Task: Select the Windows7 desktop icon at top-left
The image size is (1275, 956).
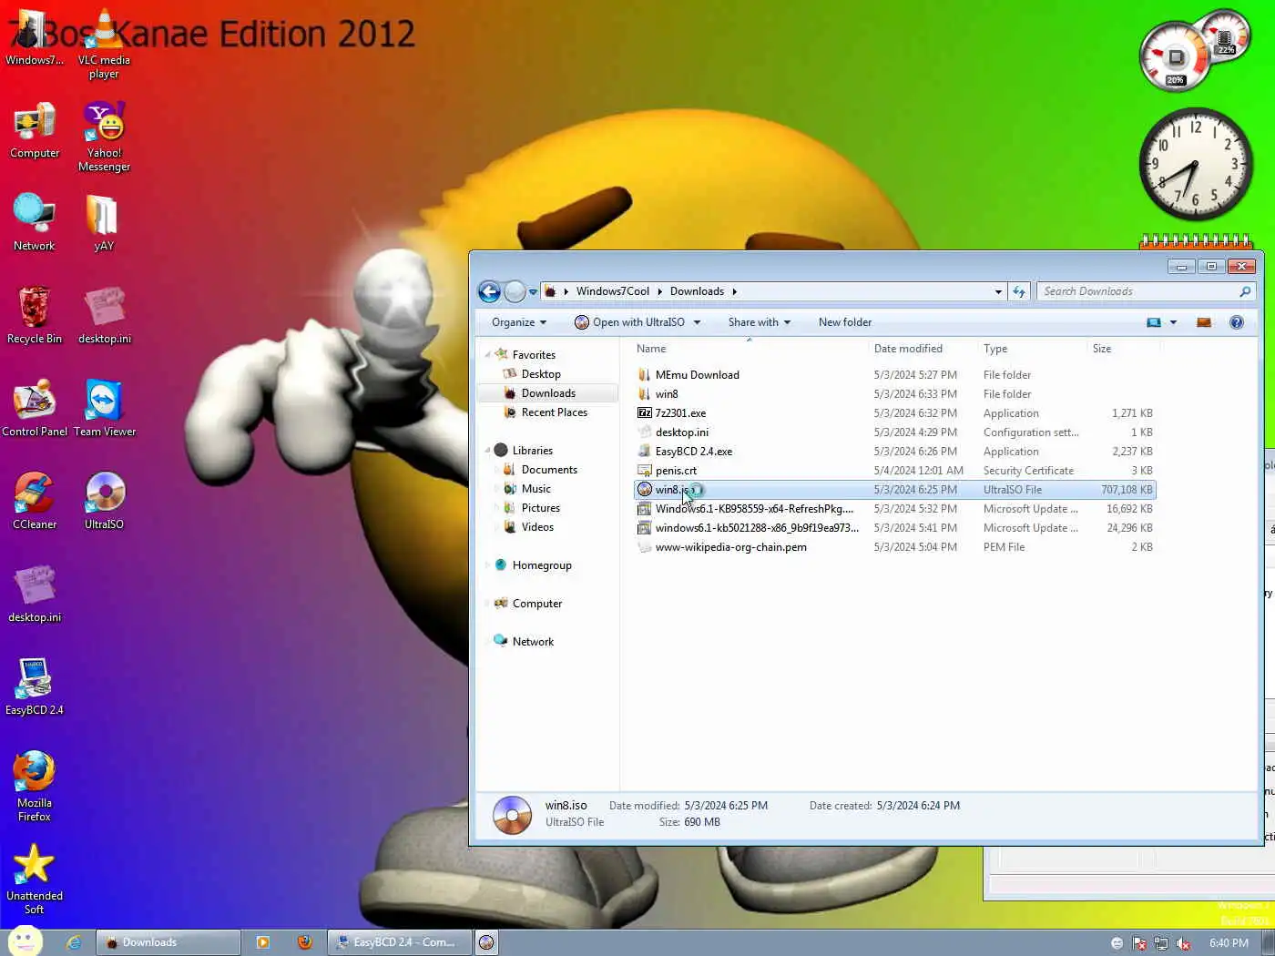Action: [35, 38]
